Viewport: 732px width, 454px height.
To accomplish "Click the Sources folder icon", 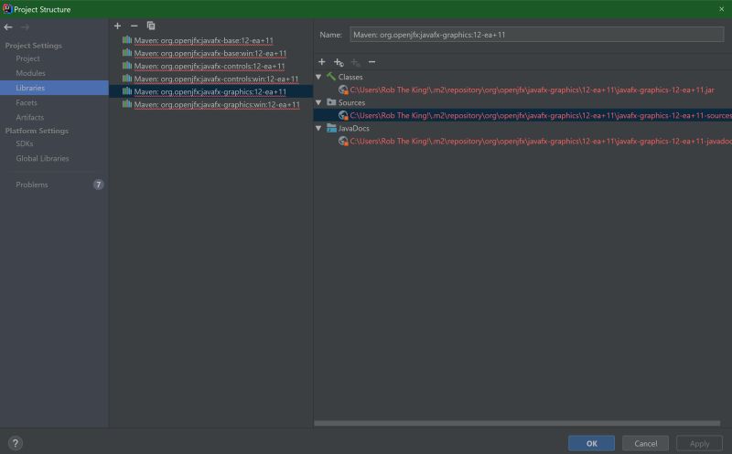I will [x=331, y=102].
